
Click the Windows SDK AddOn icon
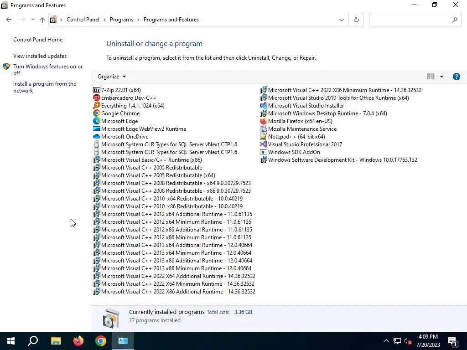pyautogui.click(x=263, y=152)
